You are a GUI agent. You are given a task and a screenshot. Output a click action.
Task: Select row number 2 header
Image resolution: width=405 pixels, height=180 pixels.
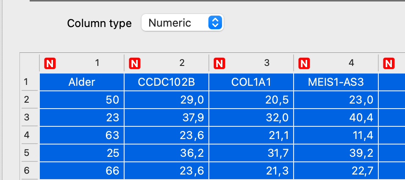coord(26,100)
